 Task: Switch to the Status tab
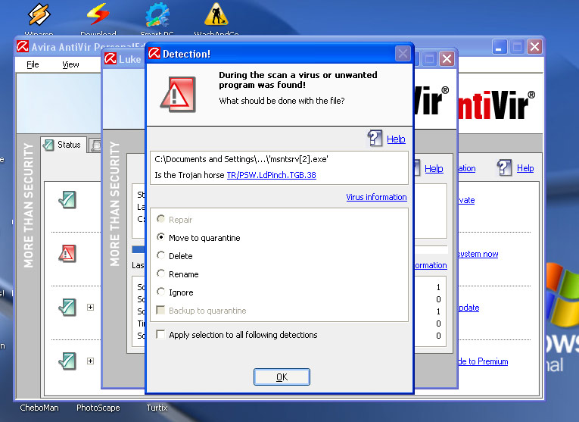[x=64, y=145]
